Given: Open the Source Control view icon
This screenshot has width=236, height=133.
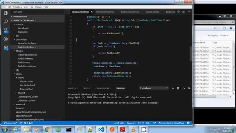Looking at the screenshot, I should [6, 30].
